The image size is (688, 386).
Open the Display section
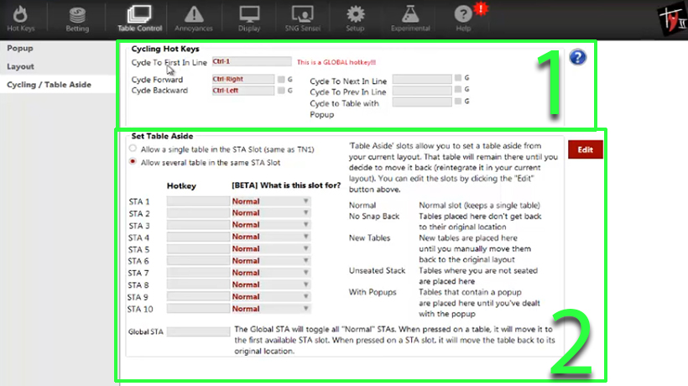[249, 18]
